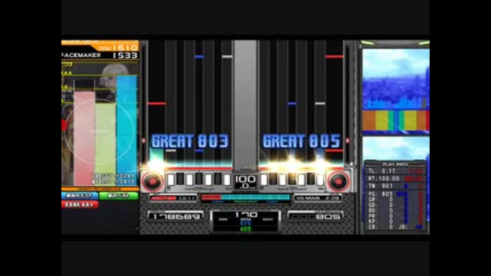This screenshot has width=491, height=276.
Task: Tap the left side's last white key
Action: click(227, 180)
